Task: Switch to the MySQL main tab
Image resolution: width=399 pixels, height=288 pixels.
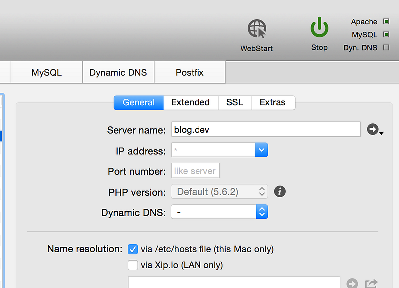Action: tap(47, 72)
